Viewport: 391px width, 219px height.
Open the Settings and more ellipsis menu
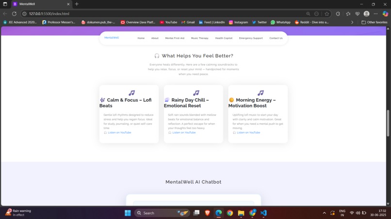coord(375,14)
